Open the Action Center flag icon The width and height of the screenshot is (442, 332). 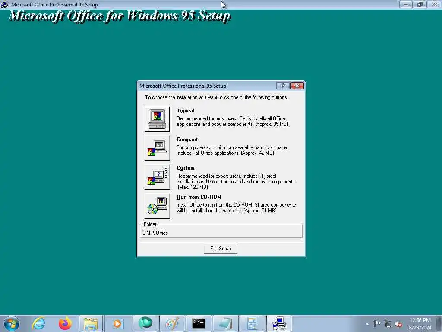(377, 323)
